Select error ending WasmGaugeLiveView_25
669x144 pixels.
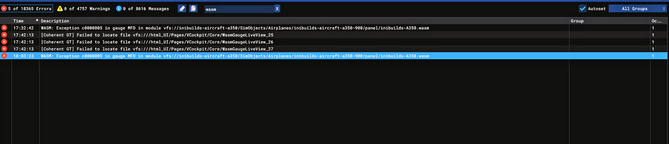point(333,35)
